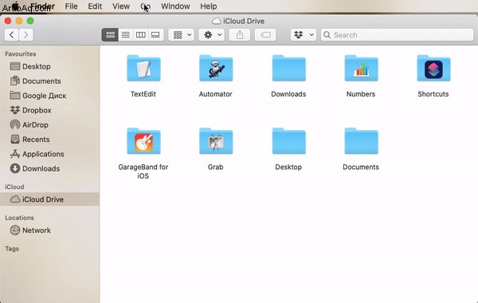This screenshot has width=478, height=303.
Task: Switch to column view
Action: click(x=140, y=35)
